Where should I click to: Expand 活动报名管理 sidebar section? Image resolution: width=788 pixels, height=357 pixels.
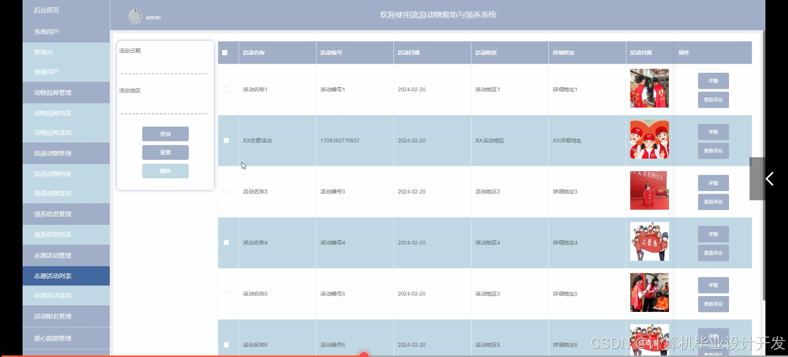click(x=66, y=317)
